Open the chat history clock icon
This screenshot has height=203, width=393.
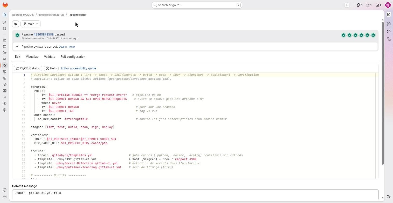tap(389, 32)
